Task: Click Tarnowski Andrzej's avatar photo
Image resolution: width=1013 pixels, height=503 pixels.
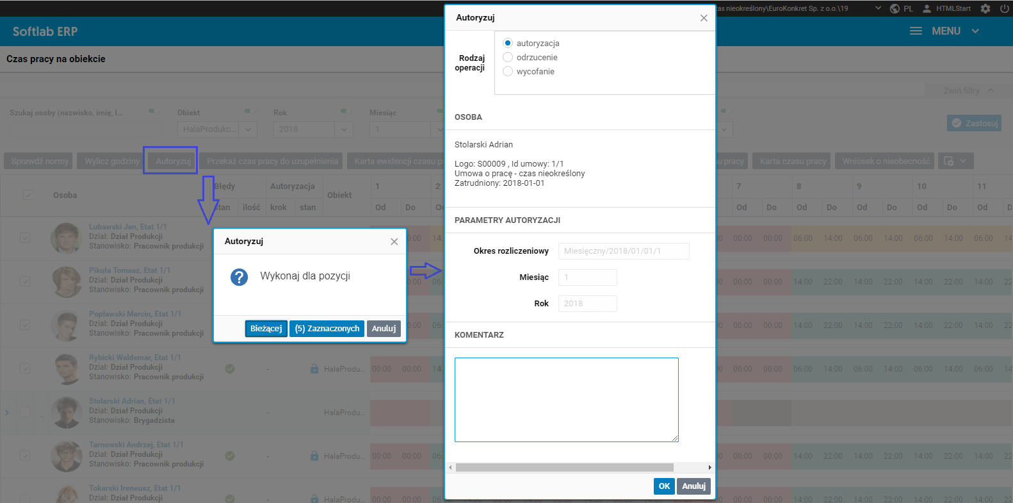Action: tap(66, 456)
